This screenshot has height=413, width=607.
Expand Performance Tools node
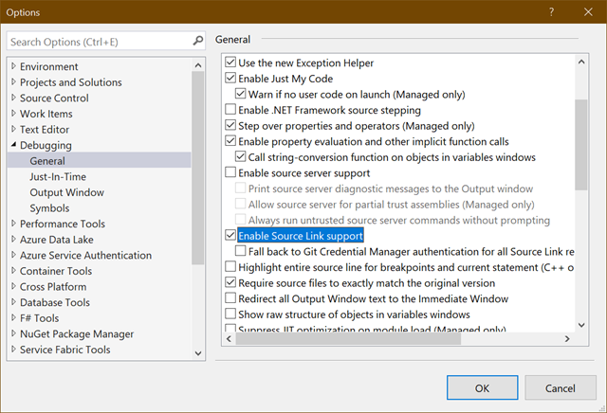pos(13,224)
